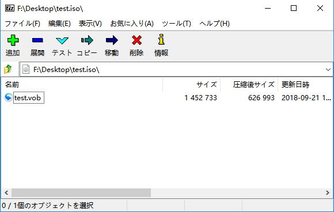Open the 編集(E) menu
The image size is (334, 212).
coord(59,23)
